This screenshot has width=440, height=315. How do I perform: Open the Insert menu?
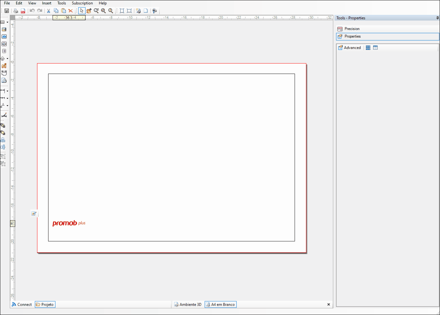pyautogui.click(x=47, y=3)
